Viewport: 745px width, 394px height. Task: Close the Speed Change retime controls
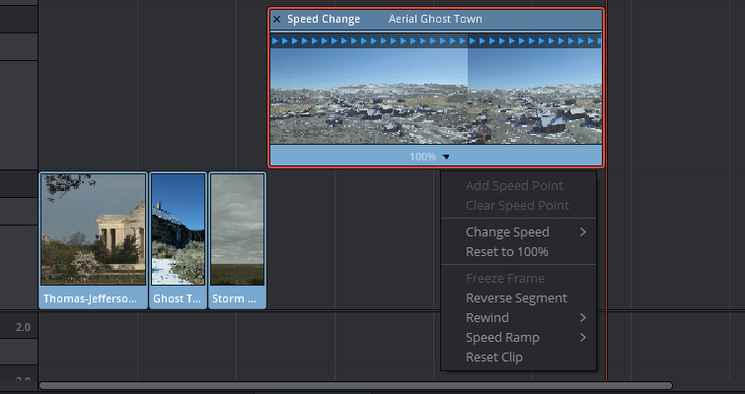pos(276,20)
